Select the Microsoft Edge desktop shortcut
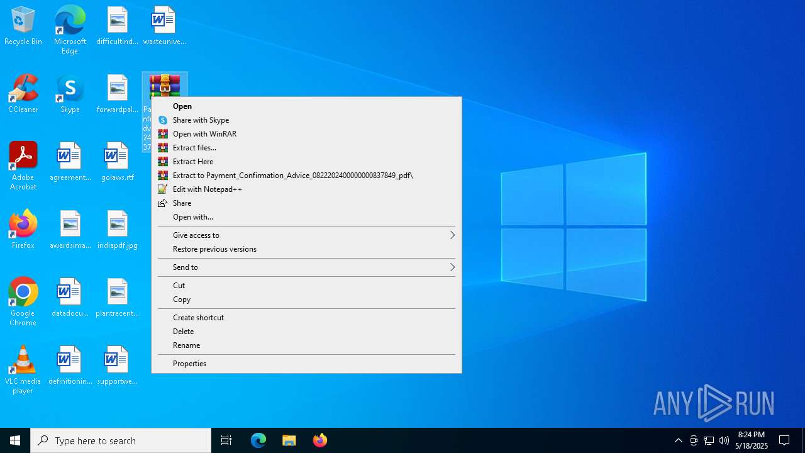This screenshot has height=453, width=805. (x=70, y=30)
